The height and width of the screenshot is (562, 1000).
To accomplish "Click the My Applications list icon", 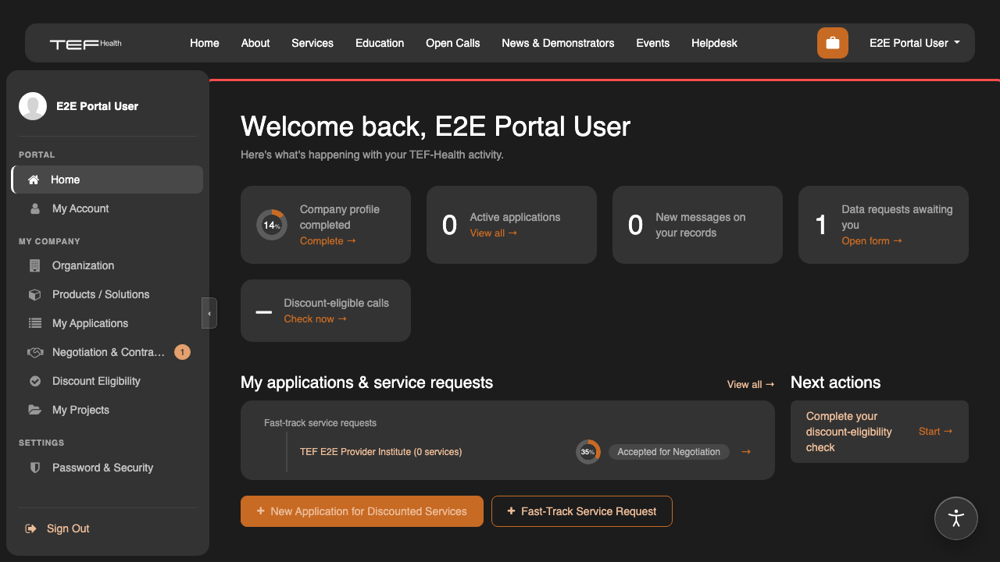I will point(34,323).
